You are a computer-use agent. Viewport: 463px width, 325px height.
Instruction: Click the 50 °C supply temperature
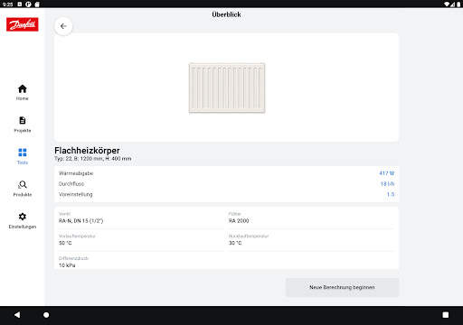coord(65,243)
